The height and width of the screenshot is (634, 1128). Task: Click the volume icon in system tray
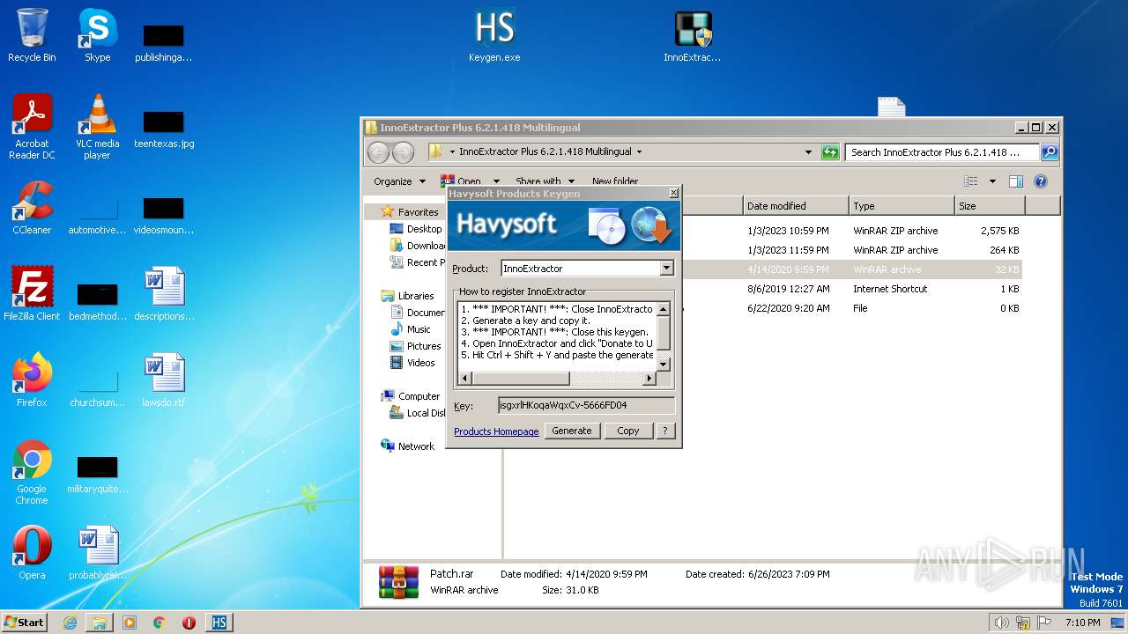pyautogui.click(x=1001, y=623)
